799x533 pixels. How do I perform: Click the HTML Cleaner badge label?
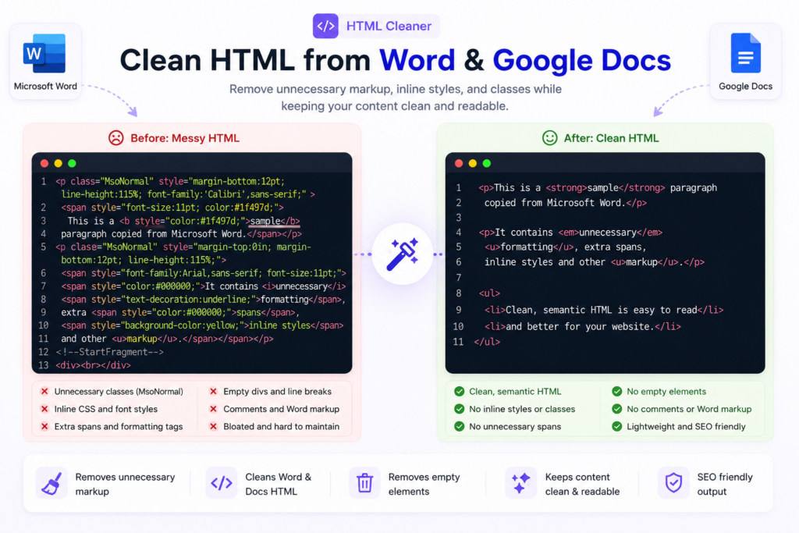[389, 26]
